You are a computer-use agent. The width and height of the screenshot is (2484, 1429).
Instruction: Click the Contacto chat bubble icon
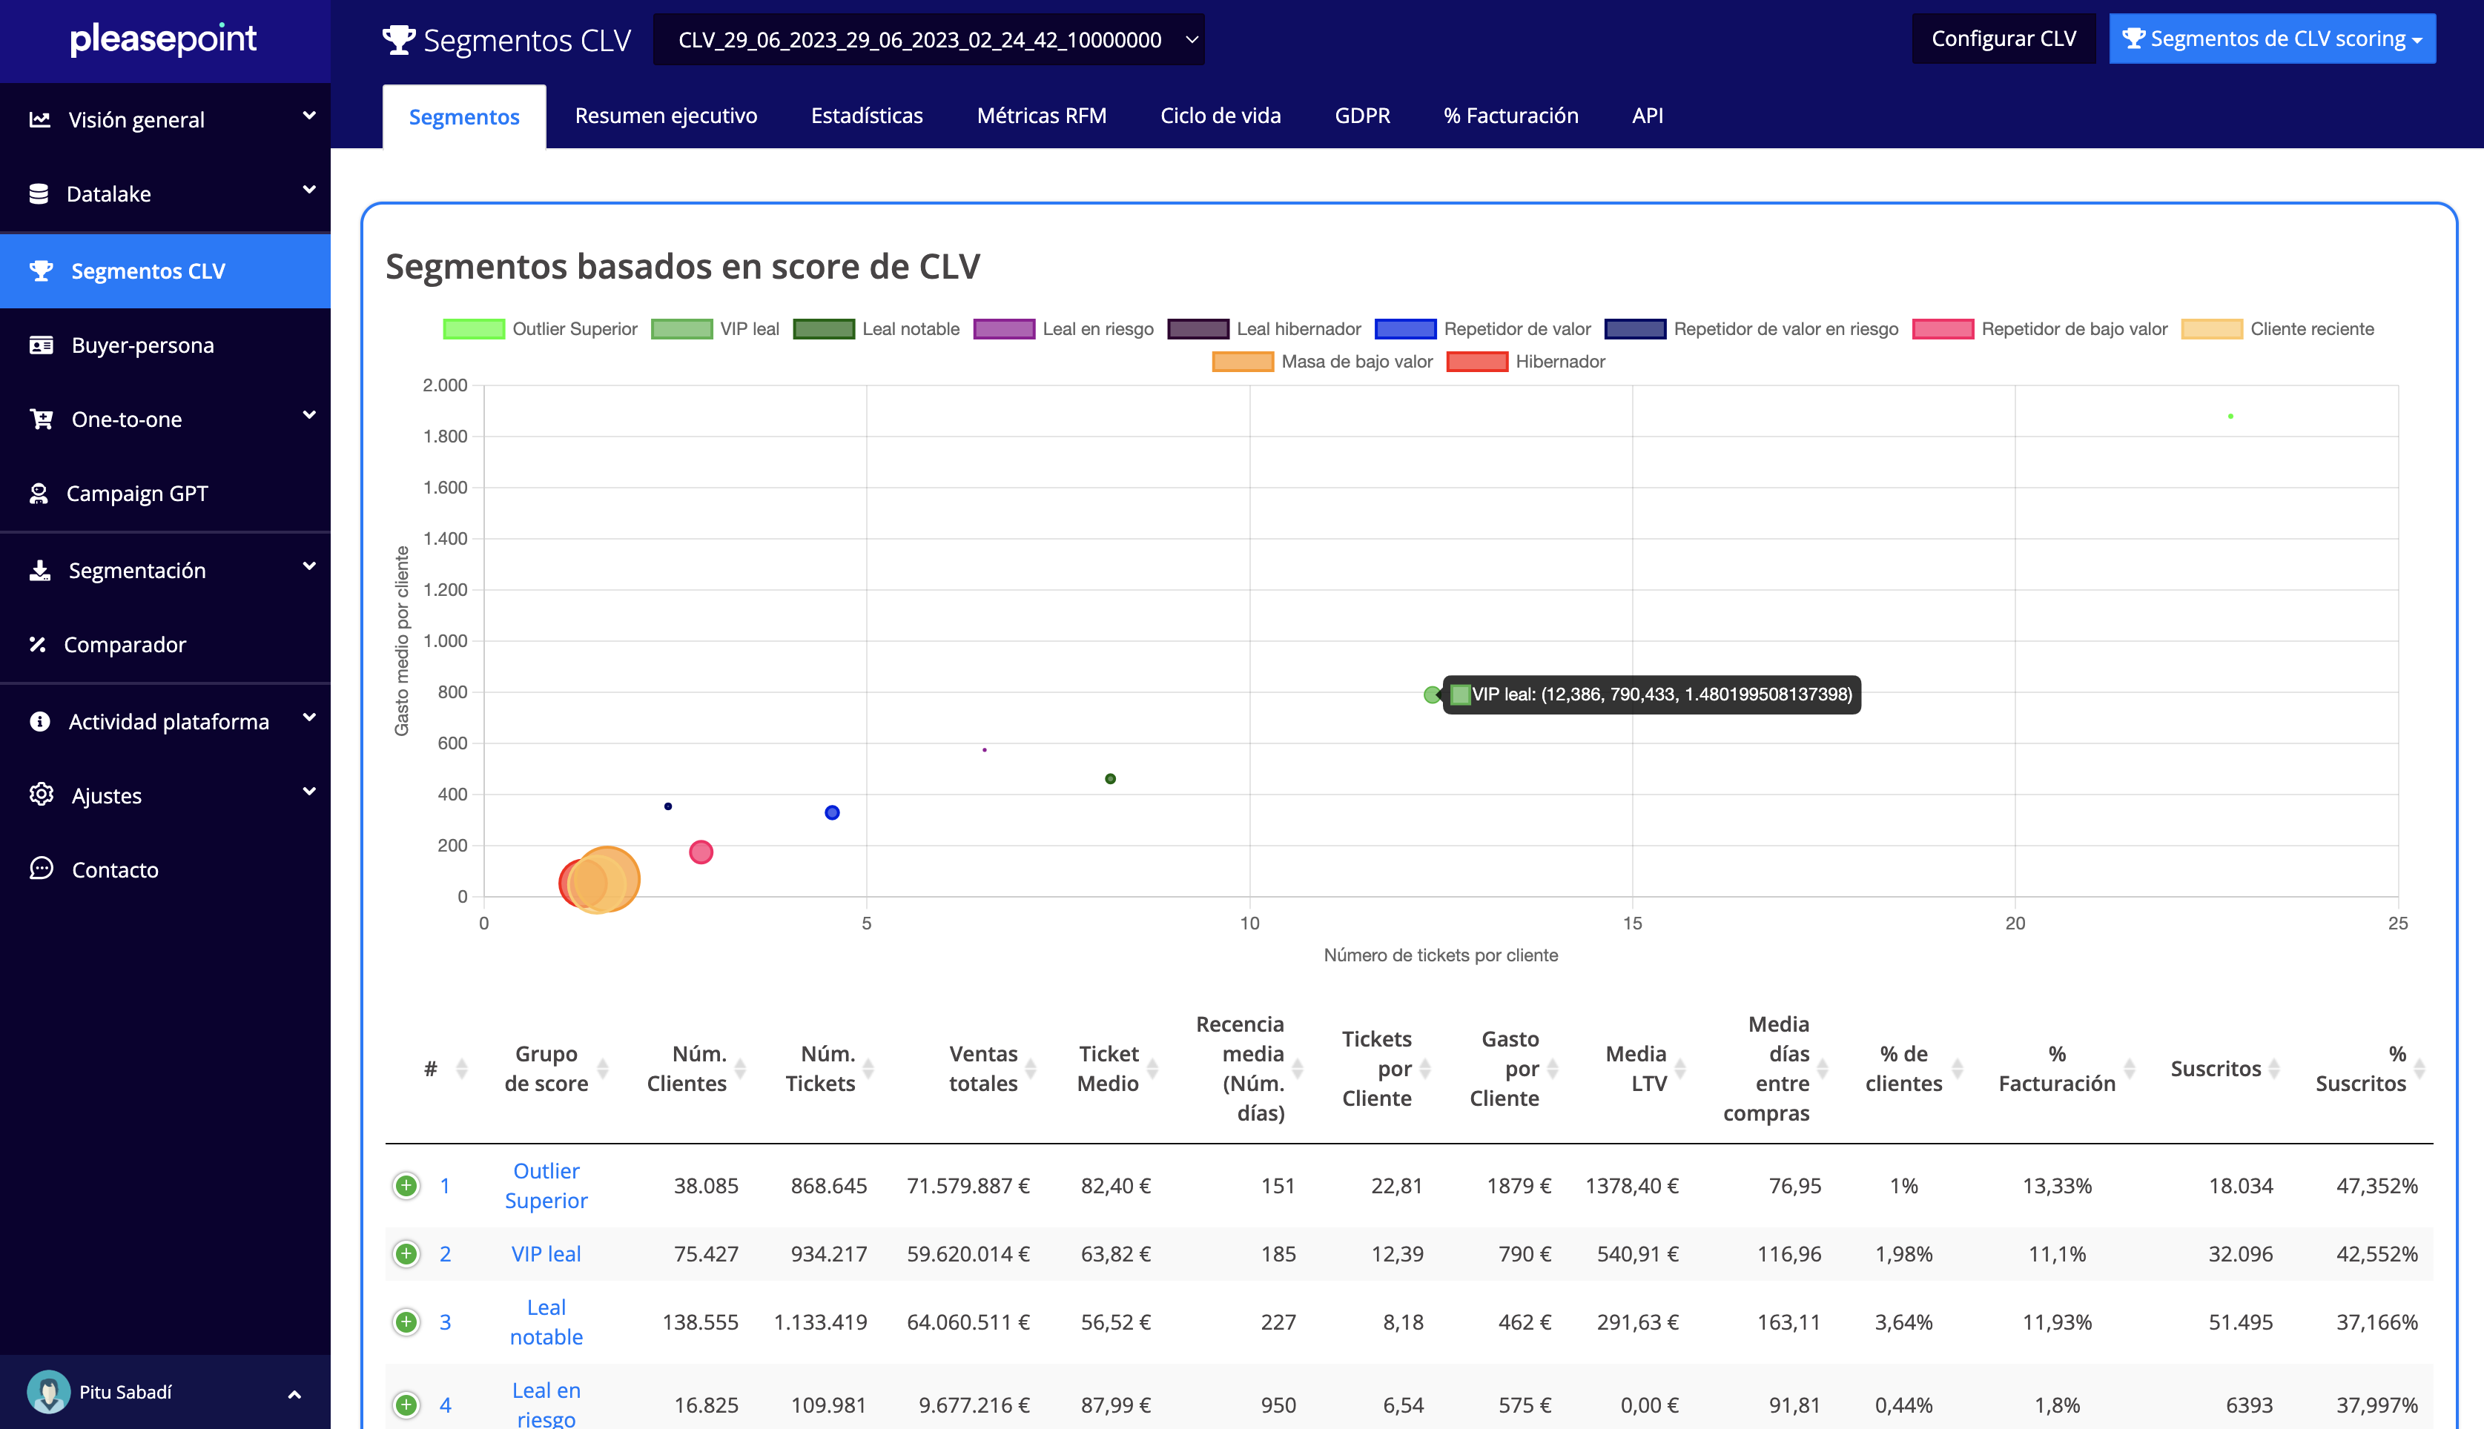coord(40,869)
